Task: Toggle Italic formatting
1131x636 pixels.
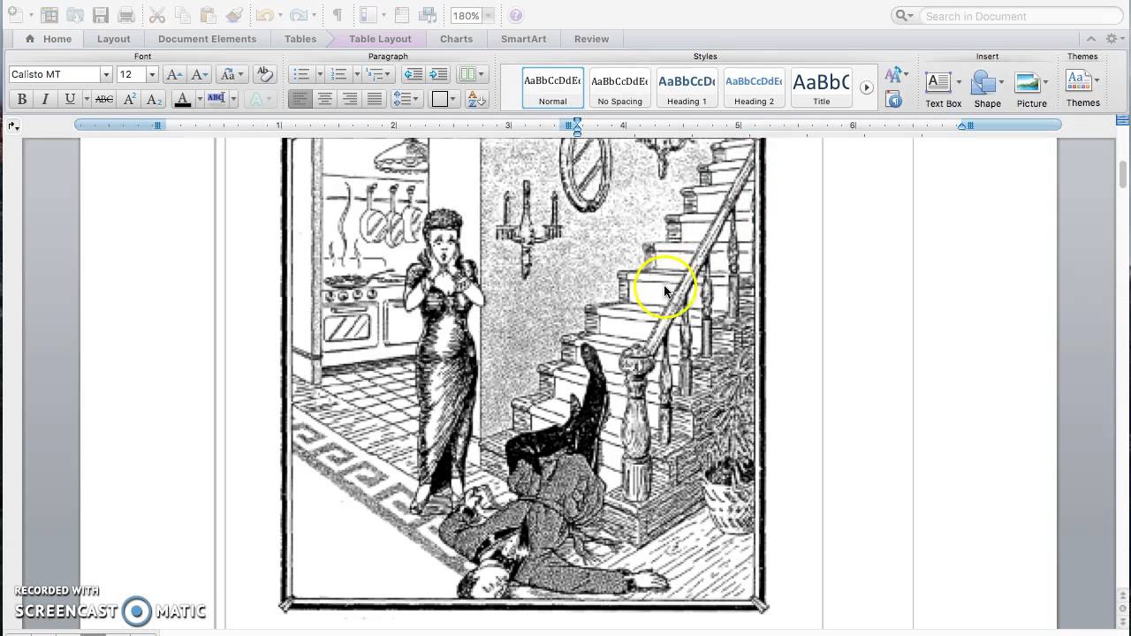Action: click(x=45, y=99)
